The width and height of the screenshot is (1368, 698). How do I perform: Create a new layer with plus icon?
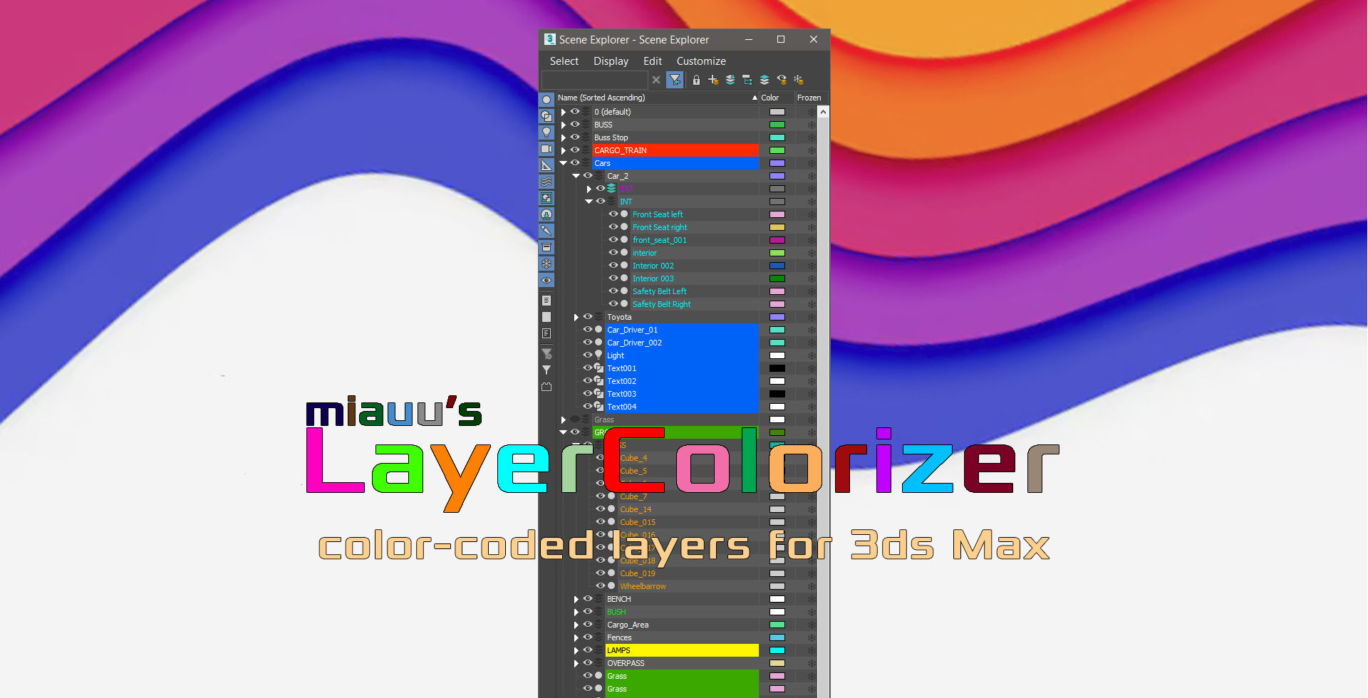coord(713,80)
